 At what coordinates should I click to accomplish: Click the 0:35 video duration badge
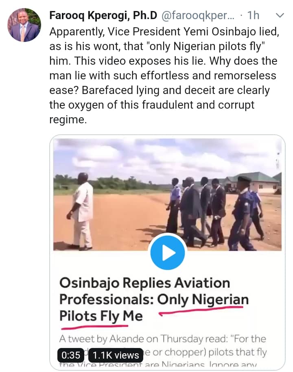tap(71, 355)
